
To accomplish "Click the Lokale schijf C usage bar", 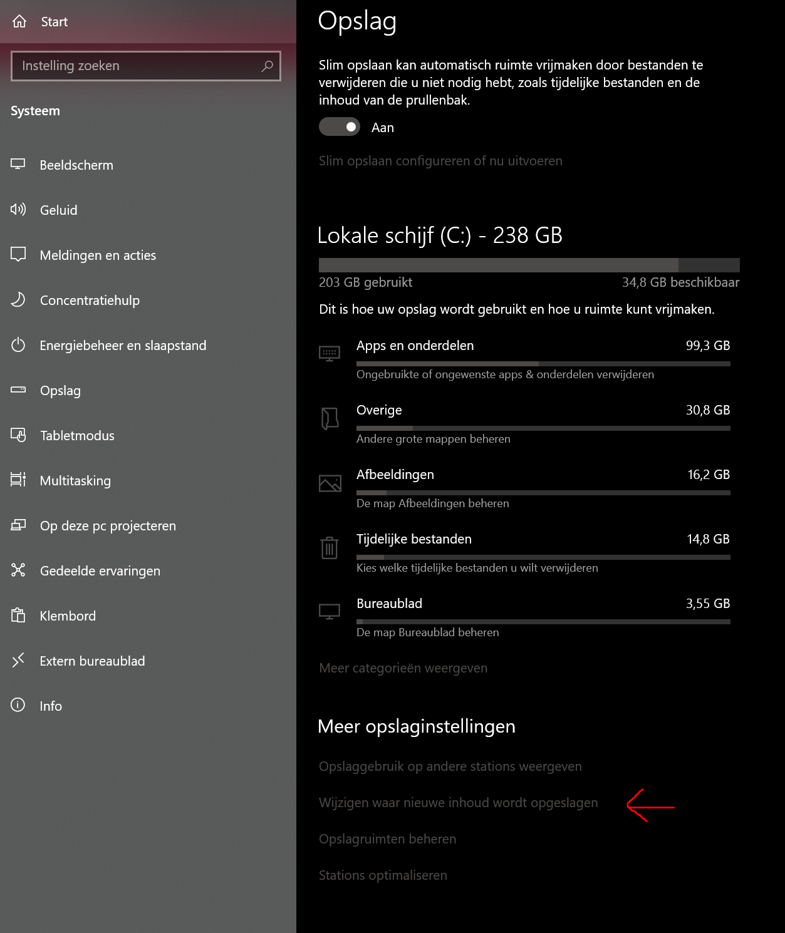I will point(529,264).
